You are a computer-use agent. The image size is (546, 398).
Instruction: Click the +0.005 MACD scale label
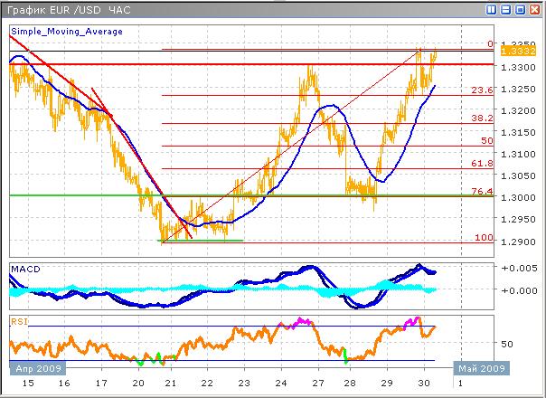(518, 269)
